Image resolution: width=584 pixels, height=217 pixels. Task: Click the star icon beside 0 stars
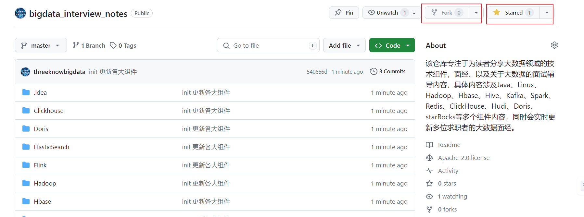[x=429, y=183]
